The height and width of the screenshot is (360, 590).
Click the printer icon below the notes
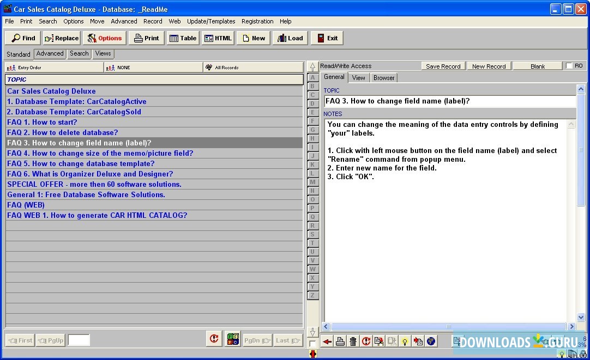[x=340, y=341]
